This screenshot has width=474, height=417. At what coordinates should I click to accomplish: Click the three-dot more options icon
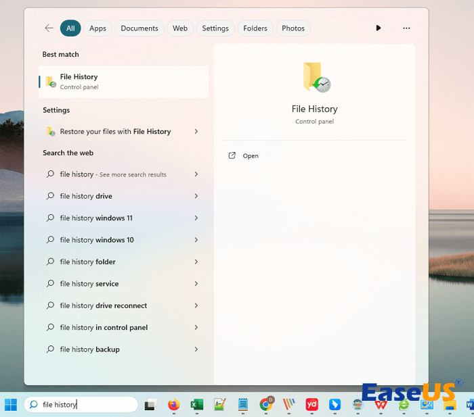coord(406,28)
